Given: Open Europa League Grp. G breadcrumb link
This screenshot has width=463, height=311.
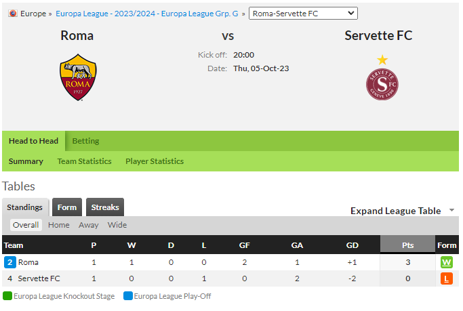Looking at the screenshot, I should 146,14.
